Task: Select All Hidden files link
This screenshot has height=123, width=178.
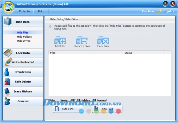Action: click(x=83, y=100)
